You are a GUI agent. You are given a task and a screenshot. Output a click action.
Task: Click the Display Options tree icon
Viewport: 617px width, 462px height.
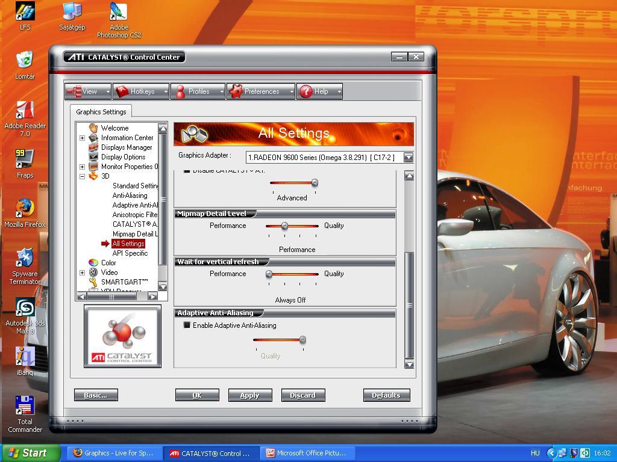click(93, 157)
